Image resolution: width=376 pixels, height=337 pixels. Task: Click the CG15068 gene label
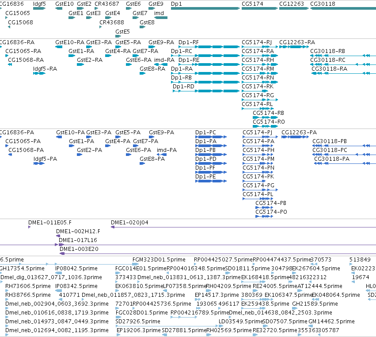[x=21, y=22]
